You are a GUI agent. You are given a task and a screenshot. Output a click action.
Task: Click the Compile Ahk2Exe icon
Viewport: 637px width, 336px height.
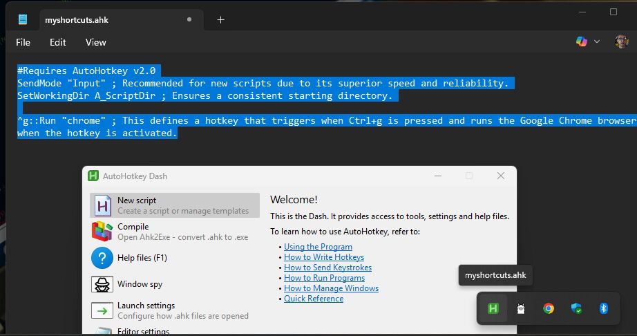tap(102, 232)
